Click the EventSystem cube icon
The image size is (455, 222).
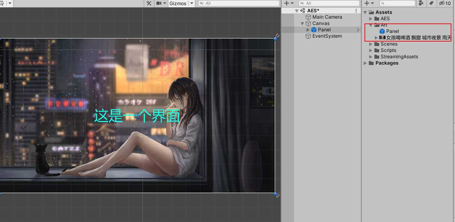pos(308,36)
